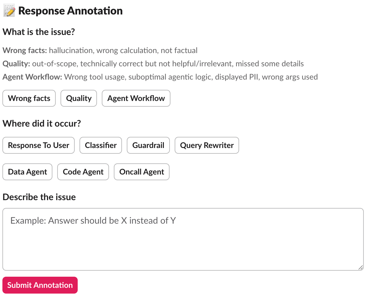368x299 pixels.
Task: Click the bold 'Wrong facts:' description label
Action: coord(25,50)
